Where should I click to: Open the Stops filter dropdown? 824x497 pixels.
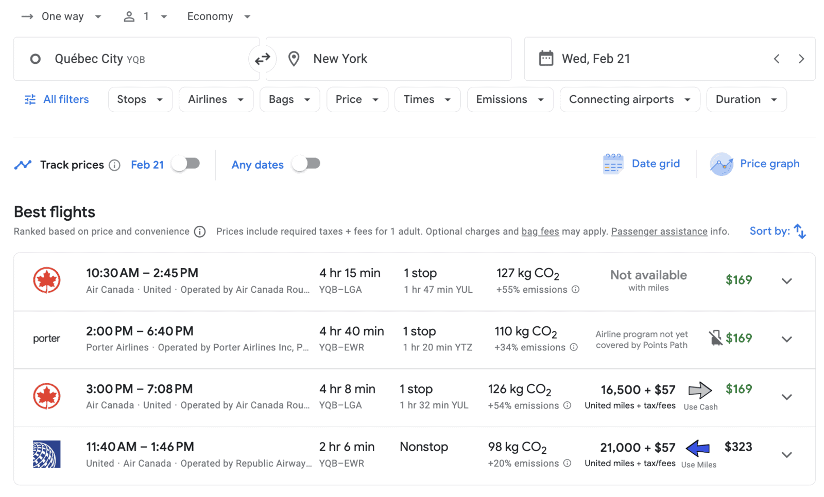tap(140, 99)
